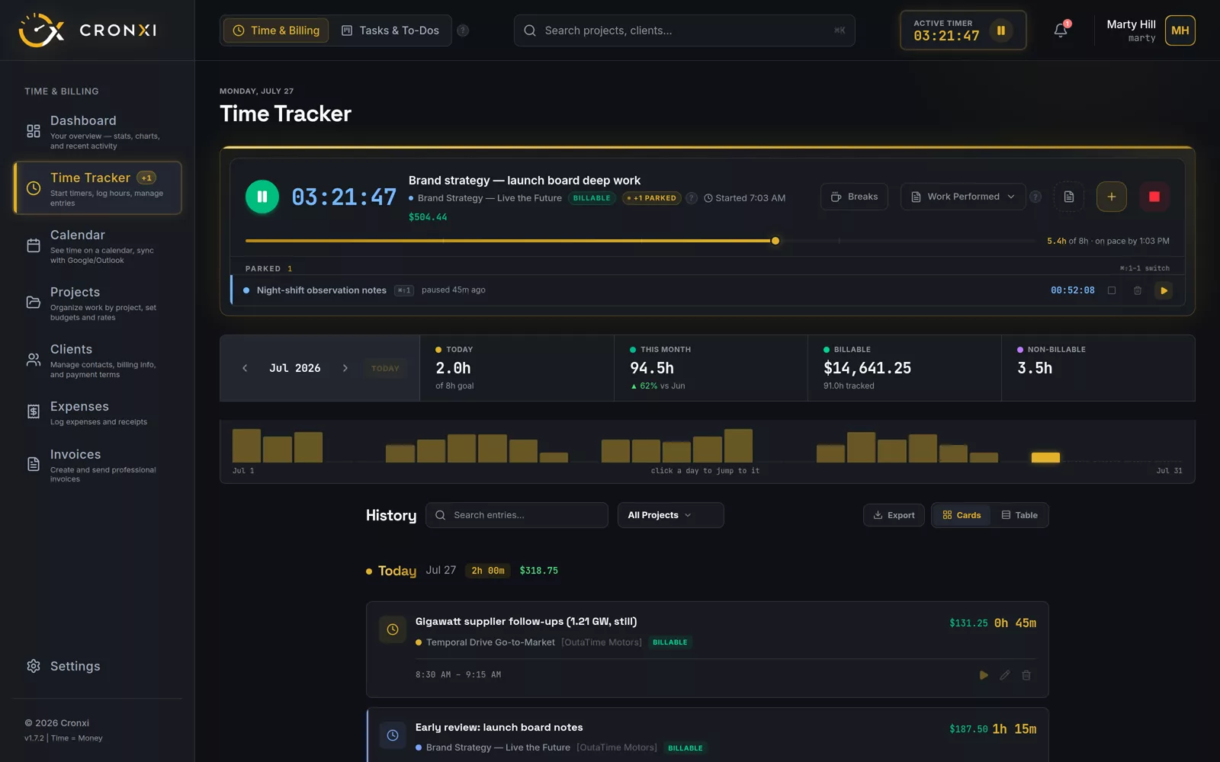Click help icon beside Work Performed
The image size is (1220, 762).
1035,197
